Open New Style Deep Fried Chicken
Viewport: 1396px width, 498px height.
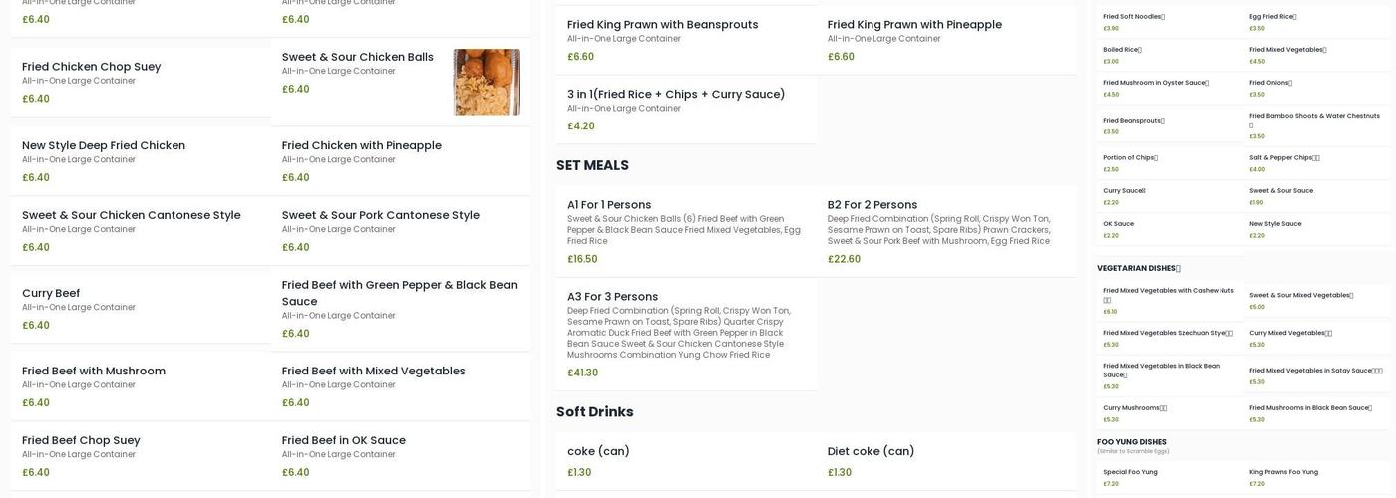point(104,146)
